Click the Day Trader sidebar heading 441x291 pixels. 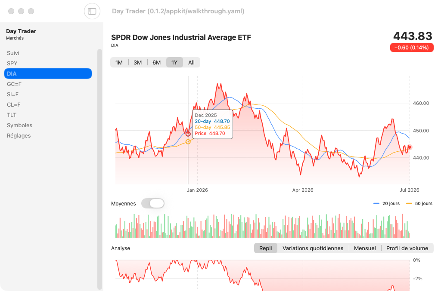[21, 31]
